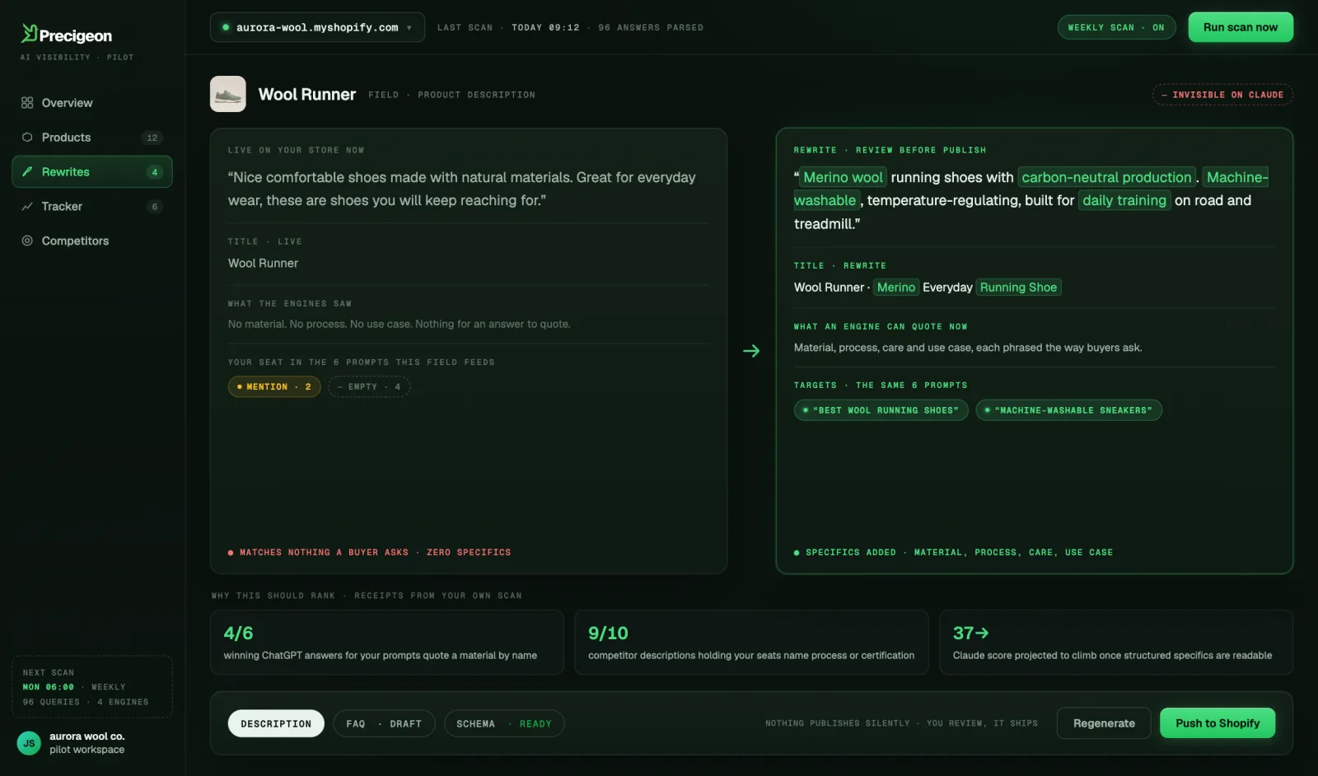Click the Tracker count badge 6

click(154, 207)
